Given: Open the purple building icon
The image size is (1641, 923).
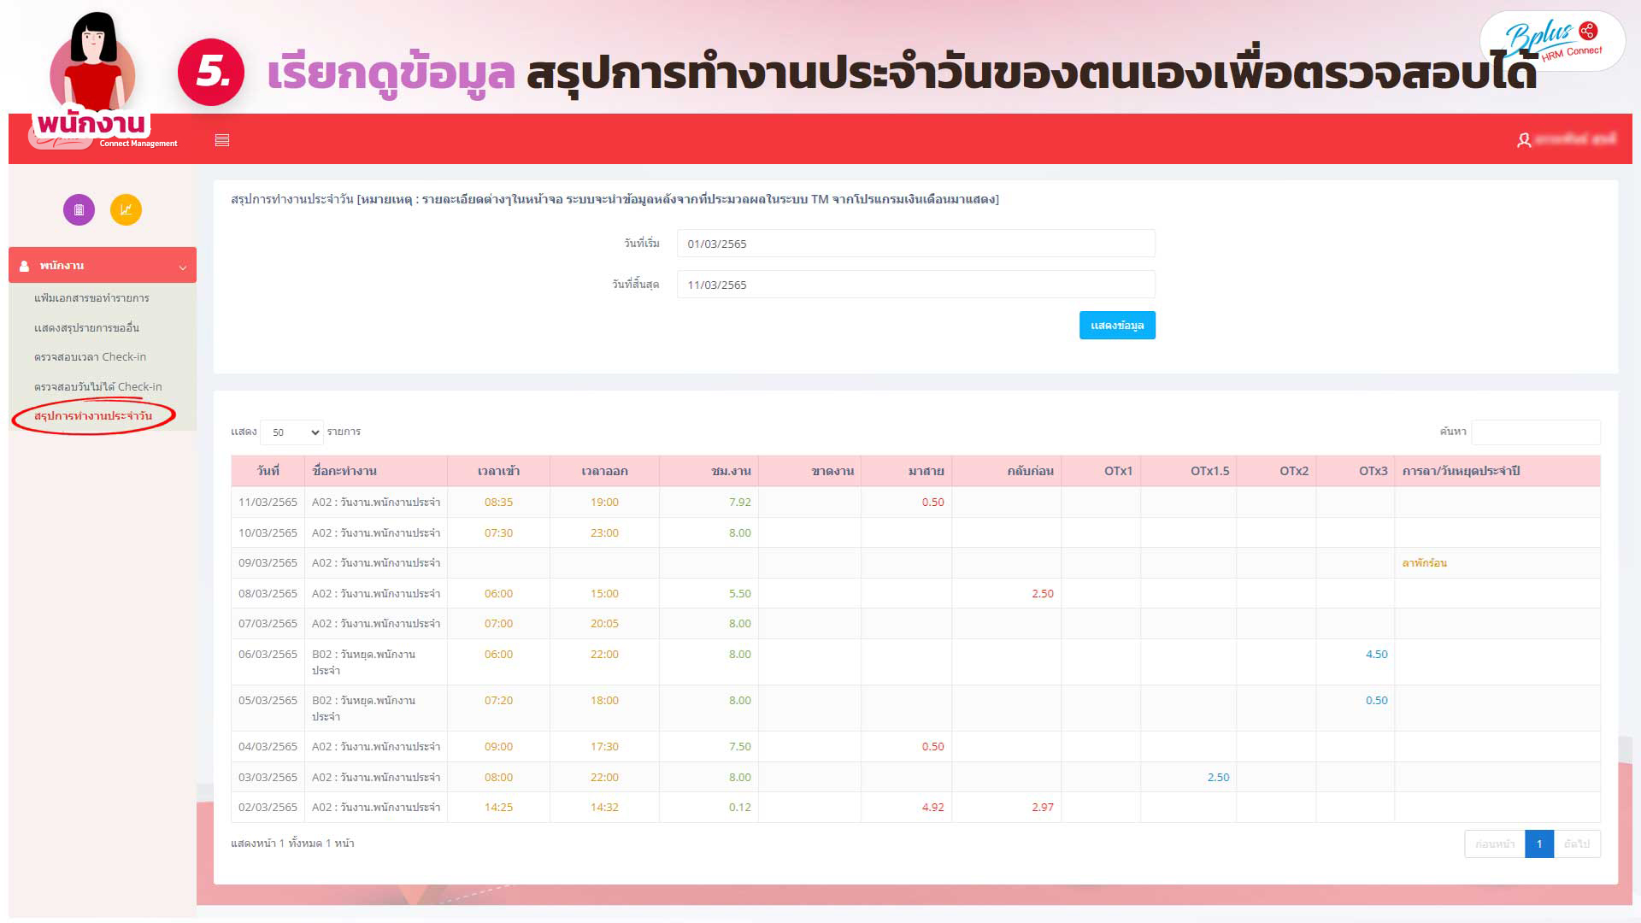Looking at the screenshot, I should point(79,210).
